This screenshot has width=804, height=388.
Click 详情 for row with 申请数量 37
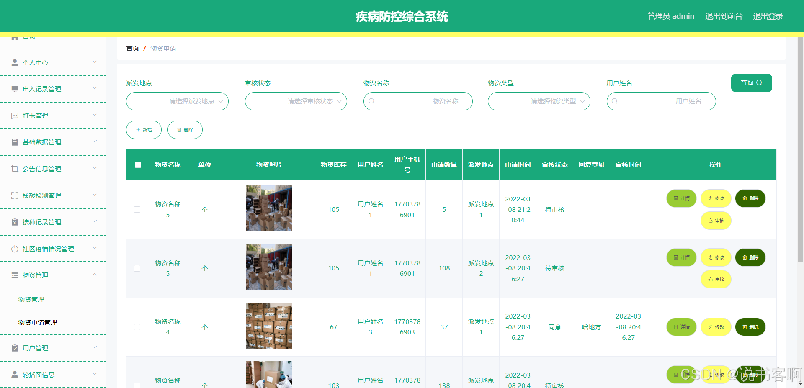pos(682,327)
